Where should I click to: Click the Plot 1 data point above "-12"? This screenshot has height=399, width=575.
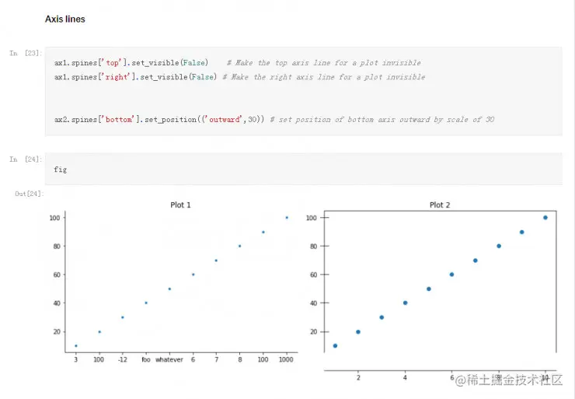123,317
